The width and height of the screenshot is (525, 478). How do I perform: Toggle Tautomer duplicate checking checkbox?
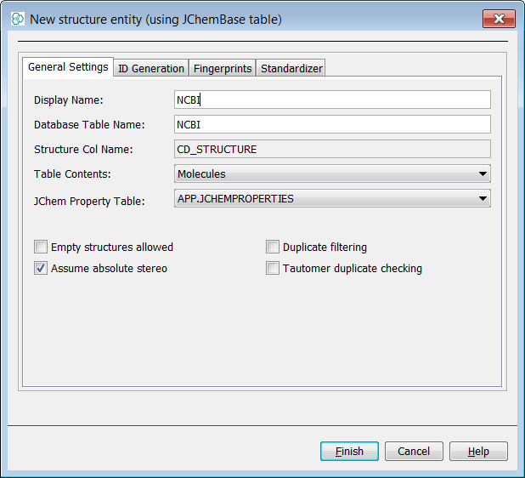(x=273, y=269)
